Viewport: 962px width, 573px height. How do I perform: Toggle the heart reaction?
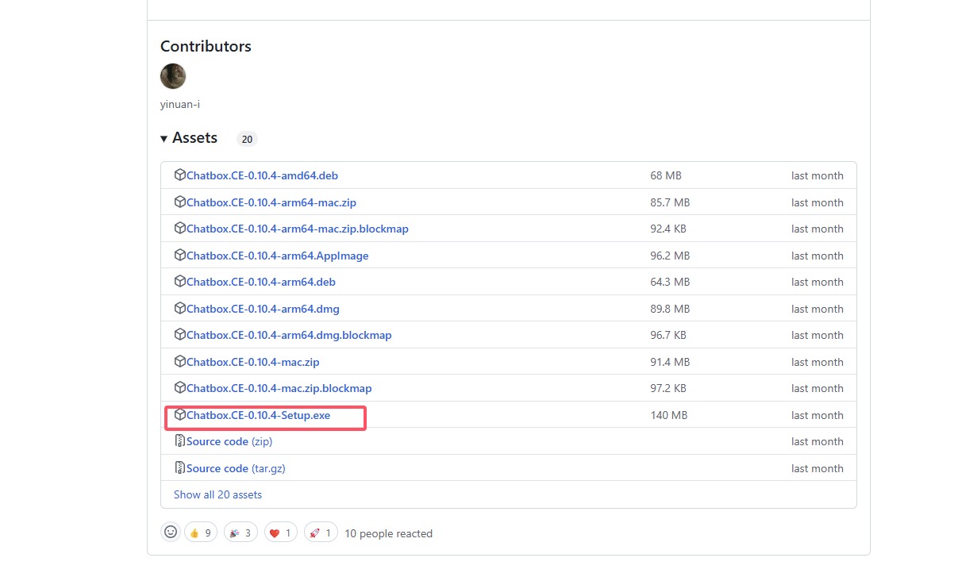(280, 533)
